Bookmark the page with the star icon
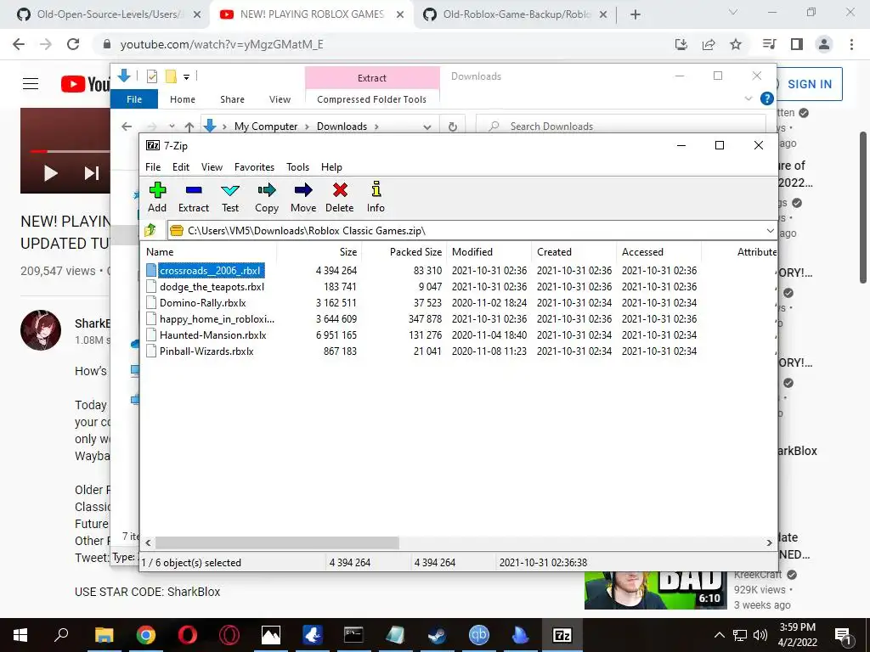 tap(736, 44)
